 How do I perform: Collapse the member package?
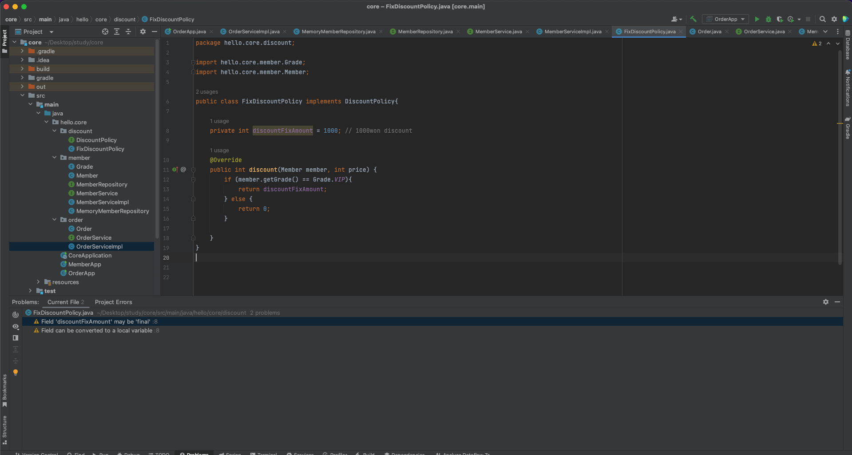tap(54, 158)
